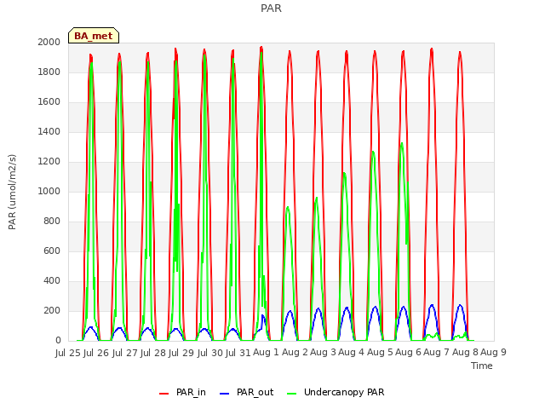Click the BA_met annotation label
545x409 pixels.
pos(94,36)
